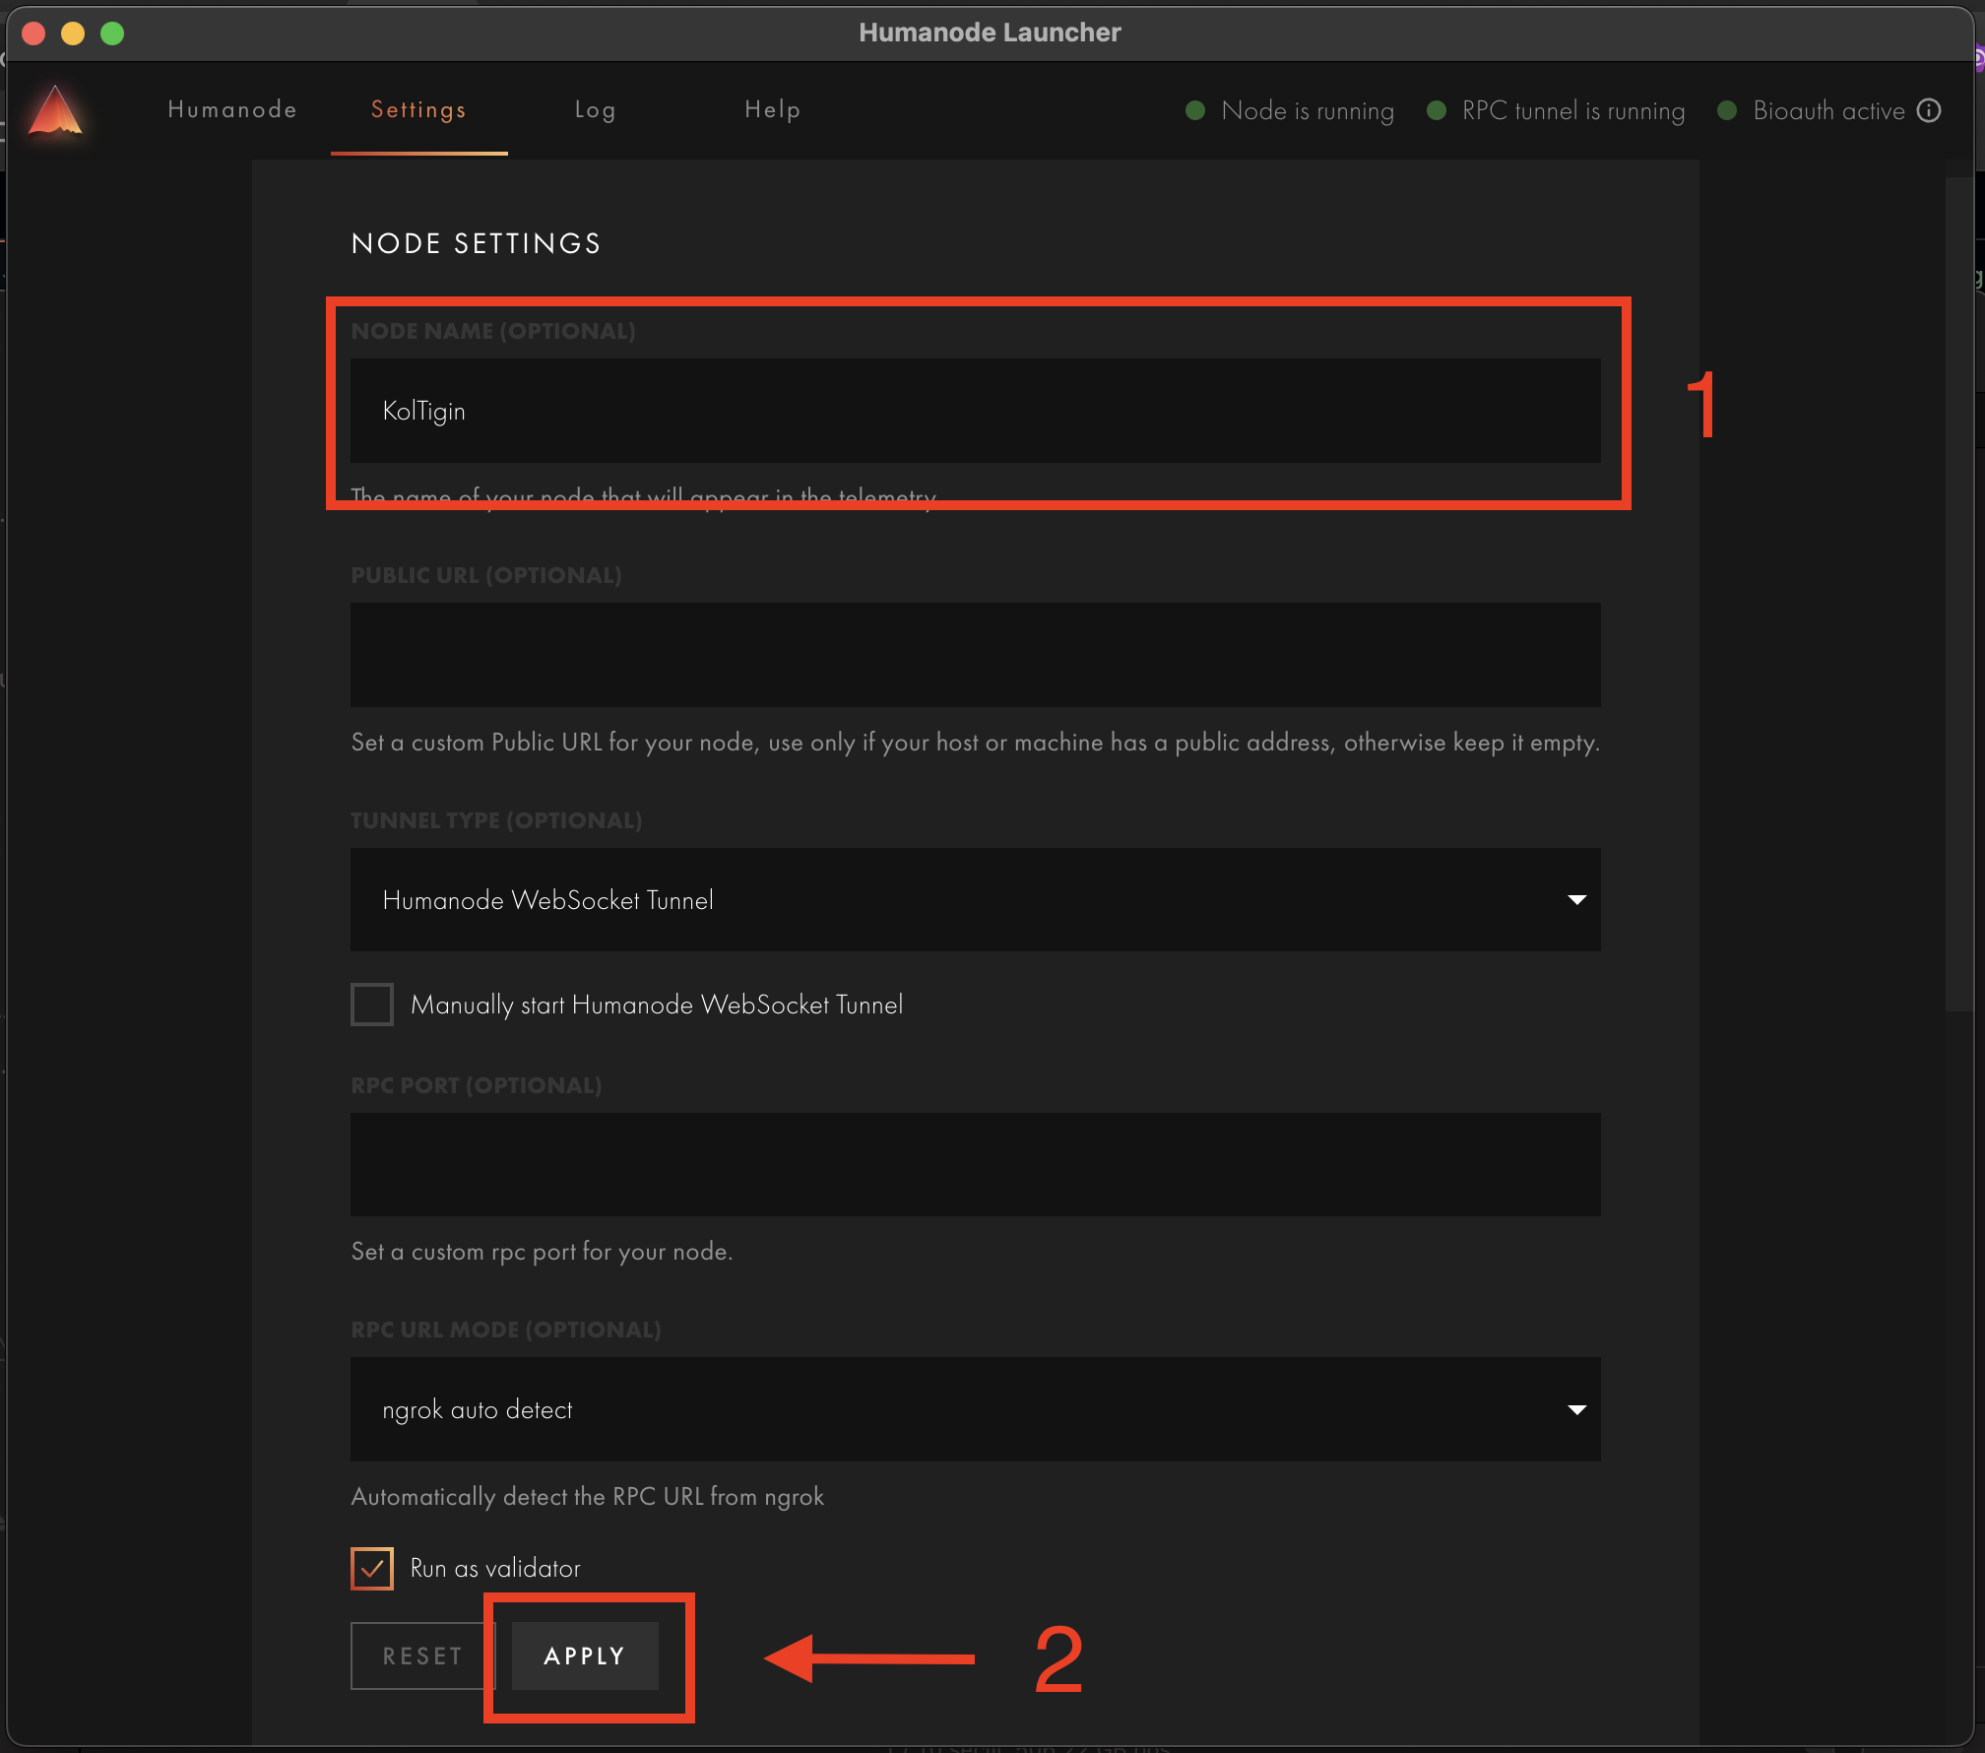The width and height of the screenshot is (1985, 1753).
Task: Uncheck the Run as validator checkbox
Action: 372,1568
